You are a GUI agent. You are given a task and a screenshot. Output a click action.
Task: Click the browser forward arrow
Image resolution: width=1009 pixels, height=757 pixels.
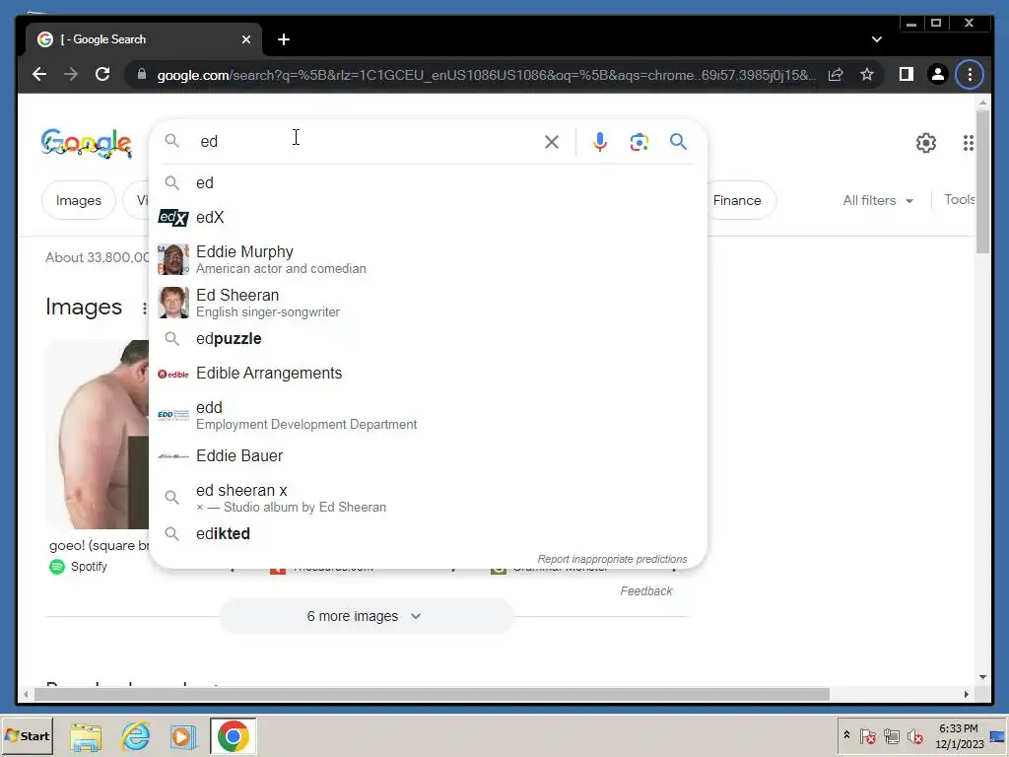pyautogui.click(x=71, y=74)
